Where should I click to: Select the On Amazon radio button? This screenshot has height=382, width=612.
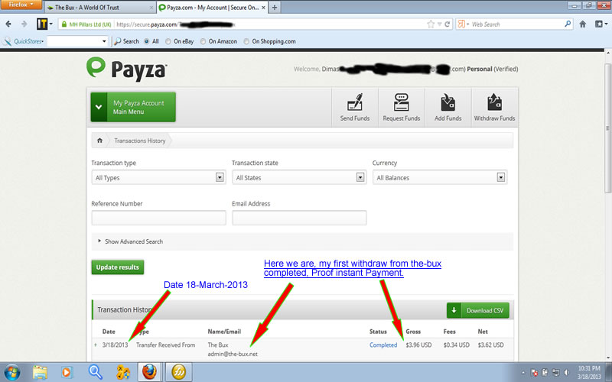tap(203, 41)
